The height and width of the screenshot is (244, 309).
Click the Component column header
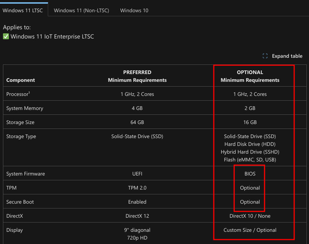20,80
